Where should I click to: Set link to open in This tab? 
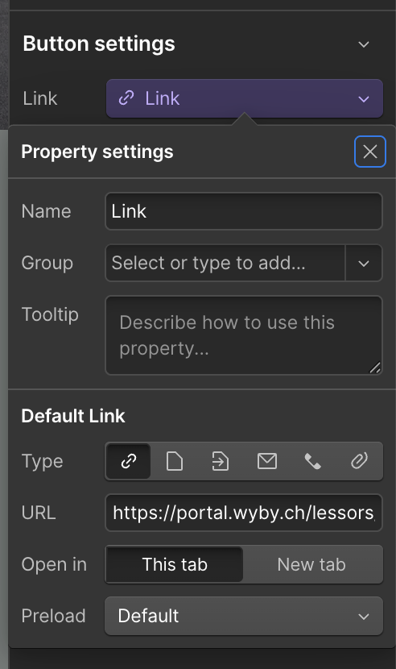click(x=175, y=564)
